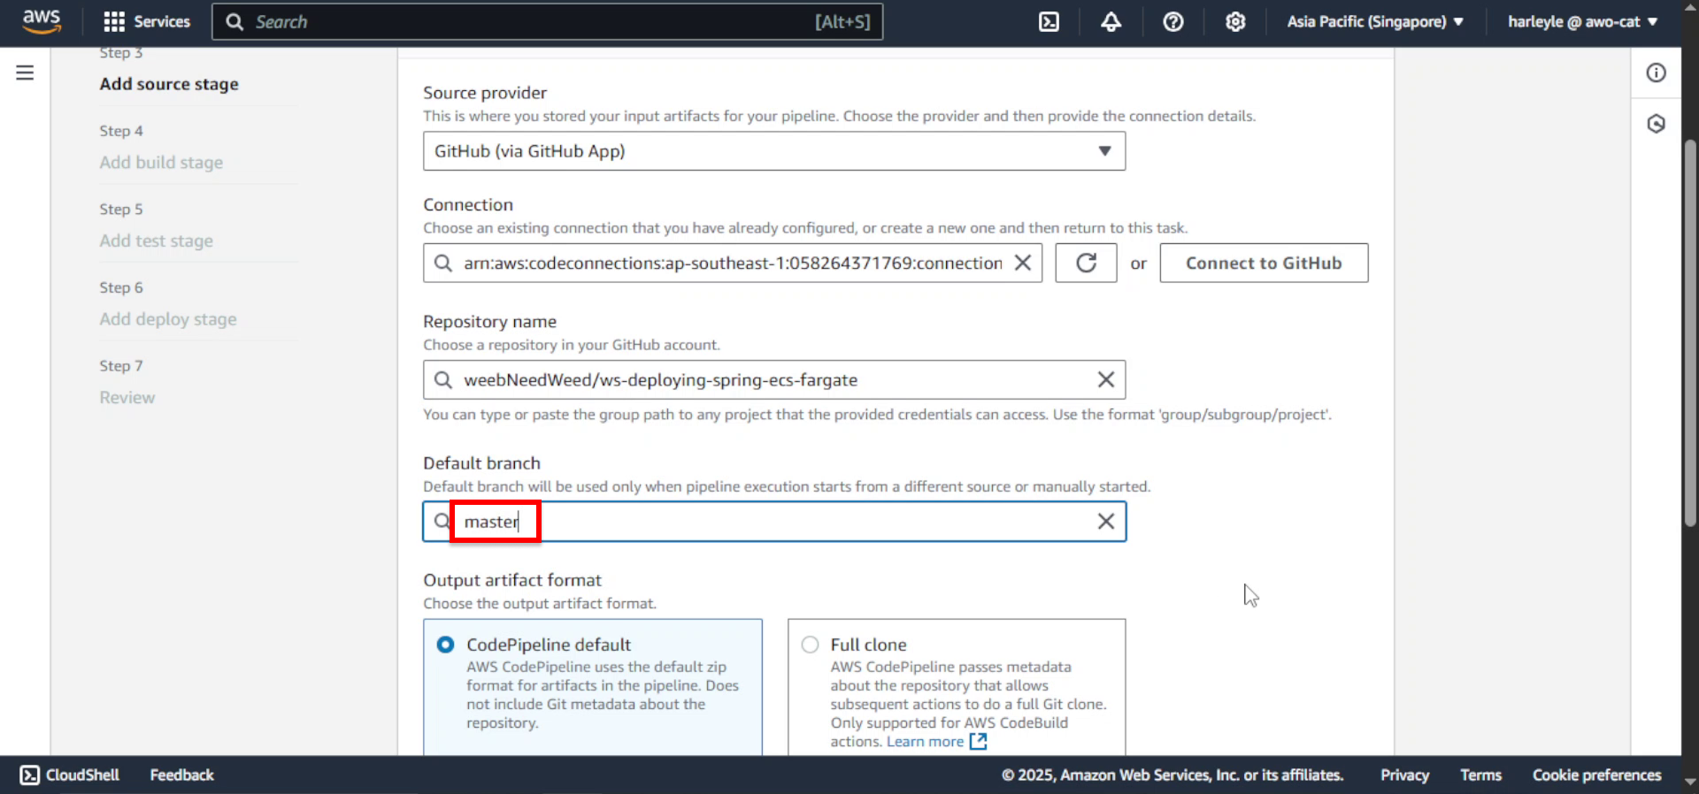Select the Add source stage step
The width and height of the screenshot is (1699, 794).
(169, 84)
